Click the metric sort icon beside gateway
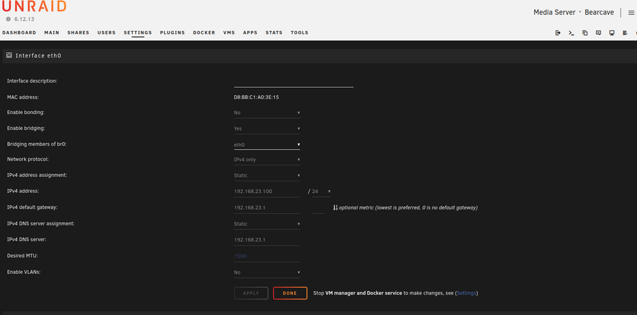The height and width of the screenshot is (315, 637). click(335, 207)
